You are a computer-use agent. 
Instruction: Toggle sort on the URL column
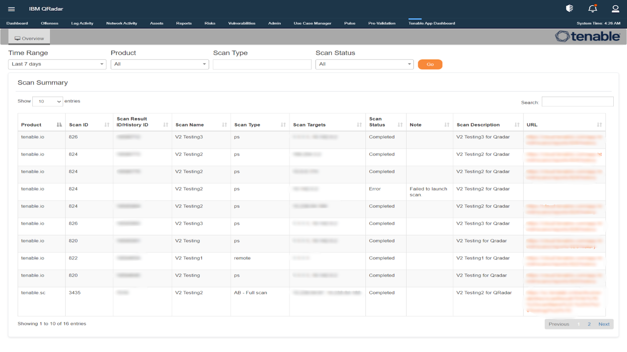[x=599, y=125]
